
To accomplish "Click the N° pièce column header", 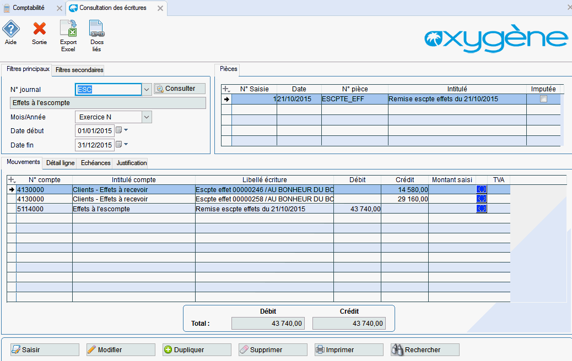I will (354, 89).
